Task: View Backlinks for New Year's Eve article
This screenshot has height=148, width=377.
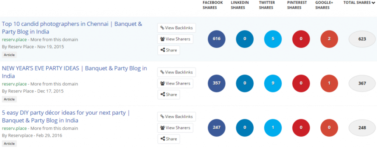Action: [177, 72]
